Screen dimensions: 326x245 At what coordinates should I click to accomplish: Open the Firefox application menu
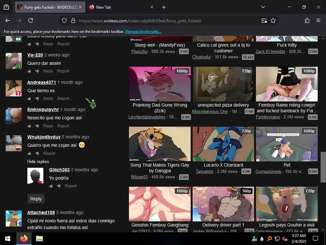pyautogui.click(x=318, y=20)
